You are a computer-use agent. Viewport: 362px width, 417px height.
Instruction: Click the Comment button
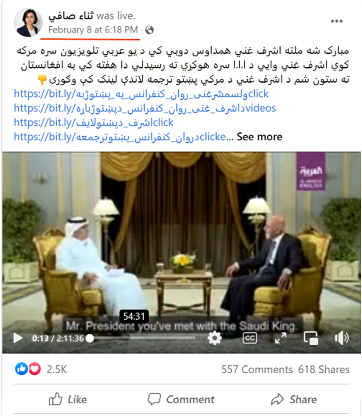181,400
